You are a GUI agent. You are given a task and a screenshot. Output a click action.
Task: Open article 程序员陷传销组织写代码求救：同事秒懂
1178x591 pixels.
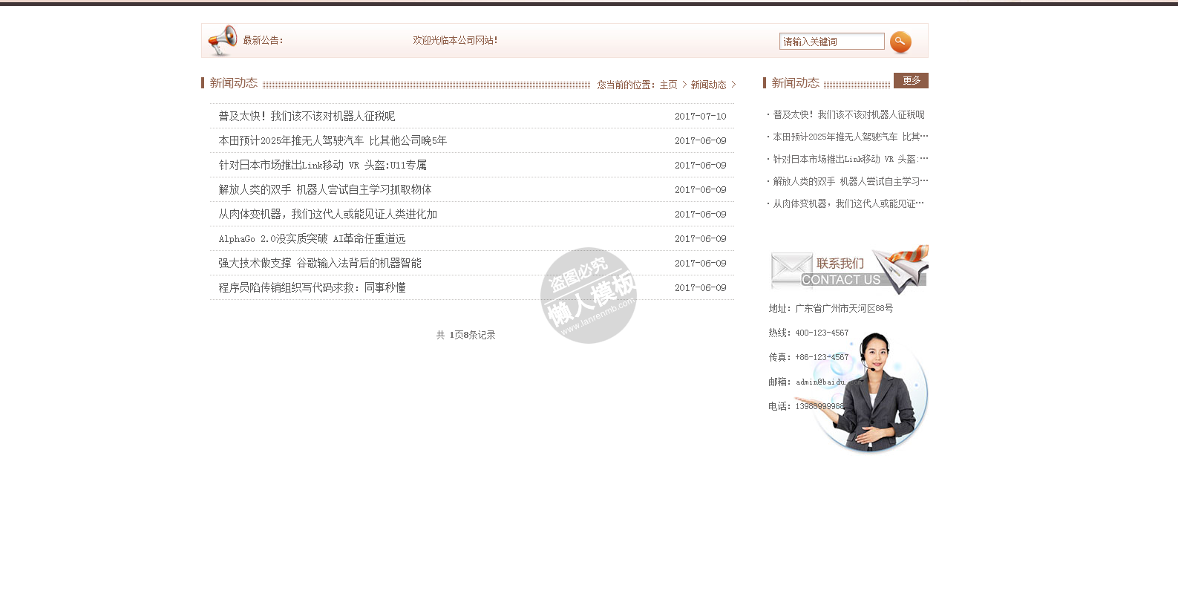pos(312,287)
